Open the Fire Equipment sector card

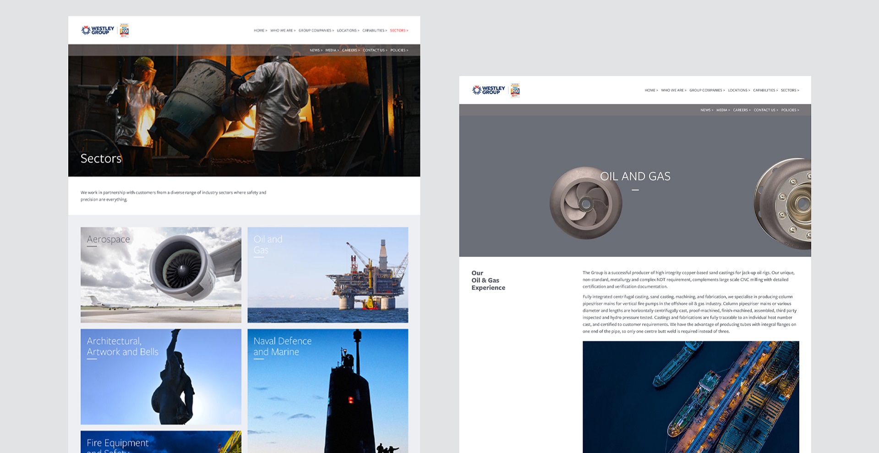(x=161, y=442)
